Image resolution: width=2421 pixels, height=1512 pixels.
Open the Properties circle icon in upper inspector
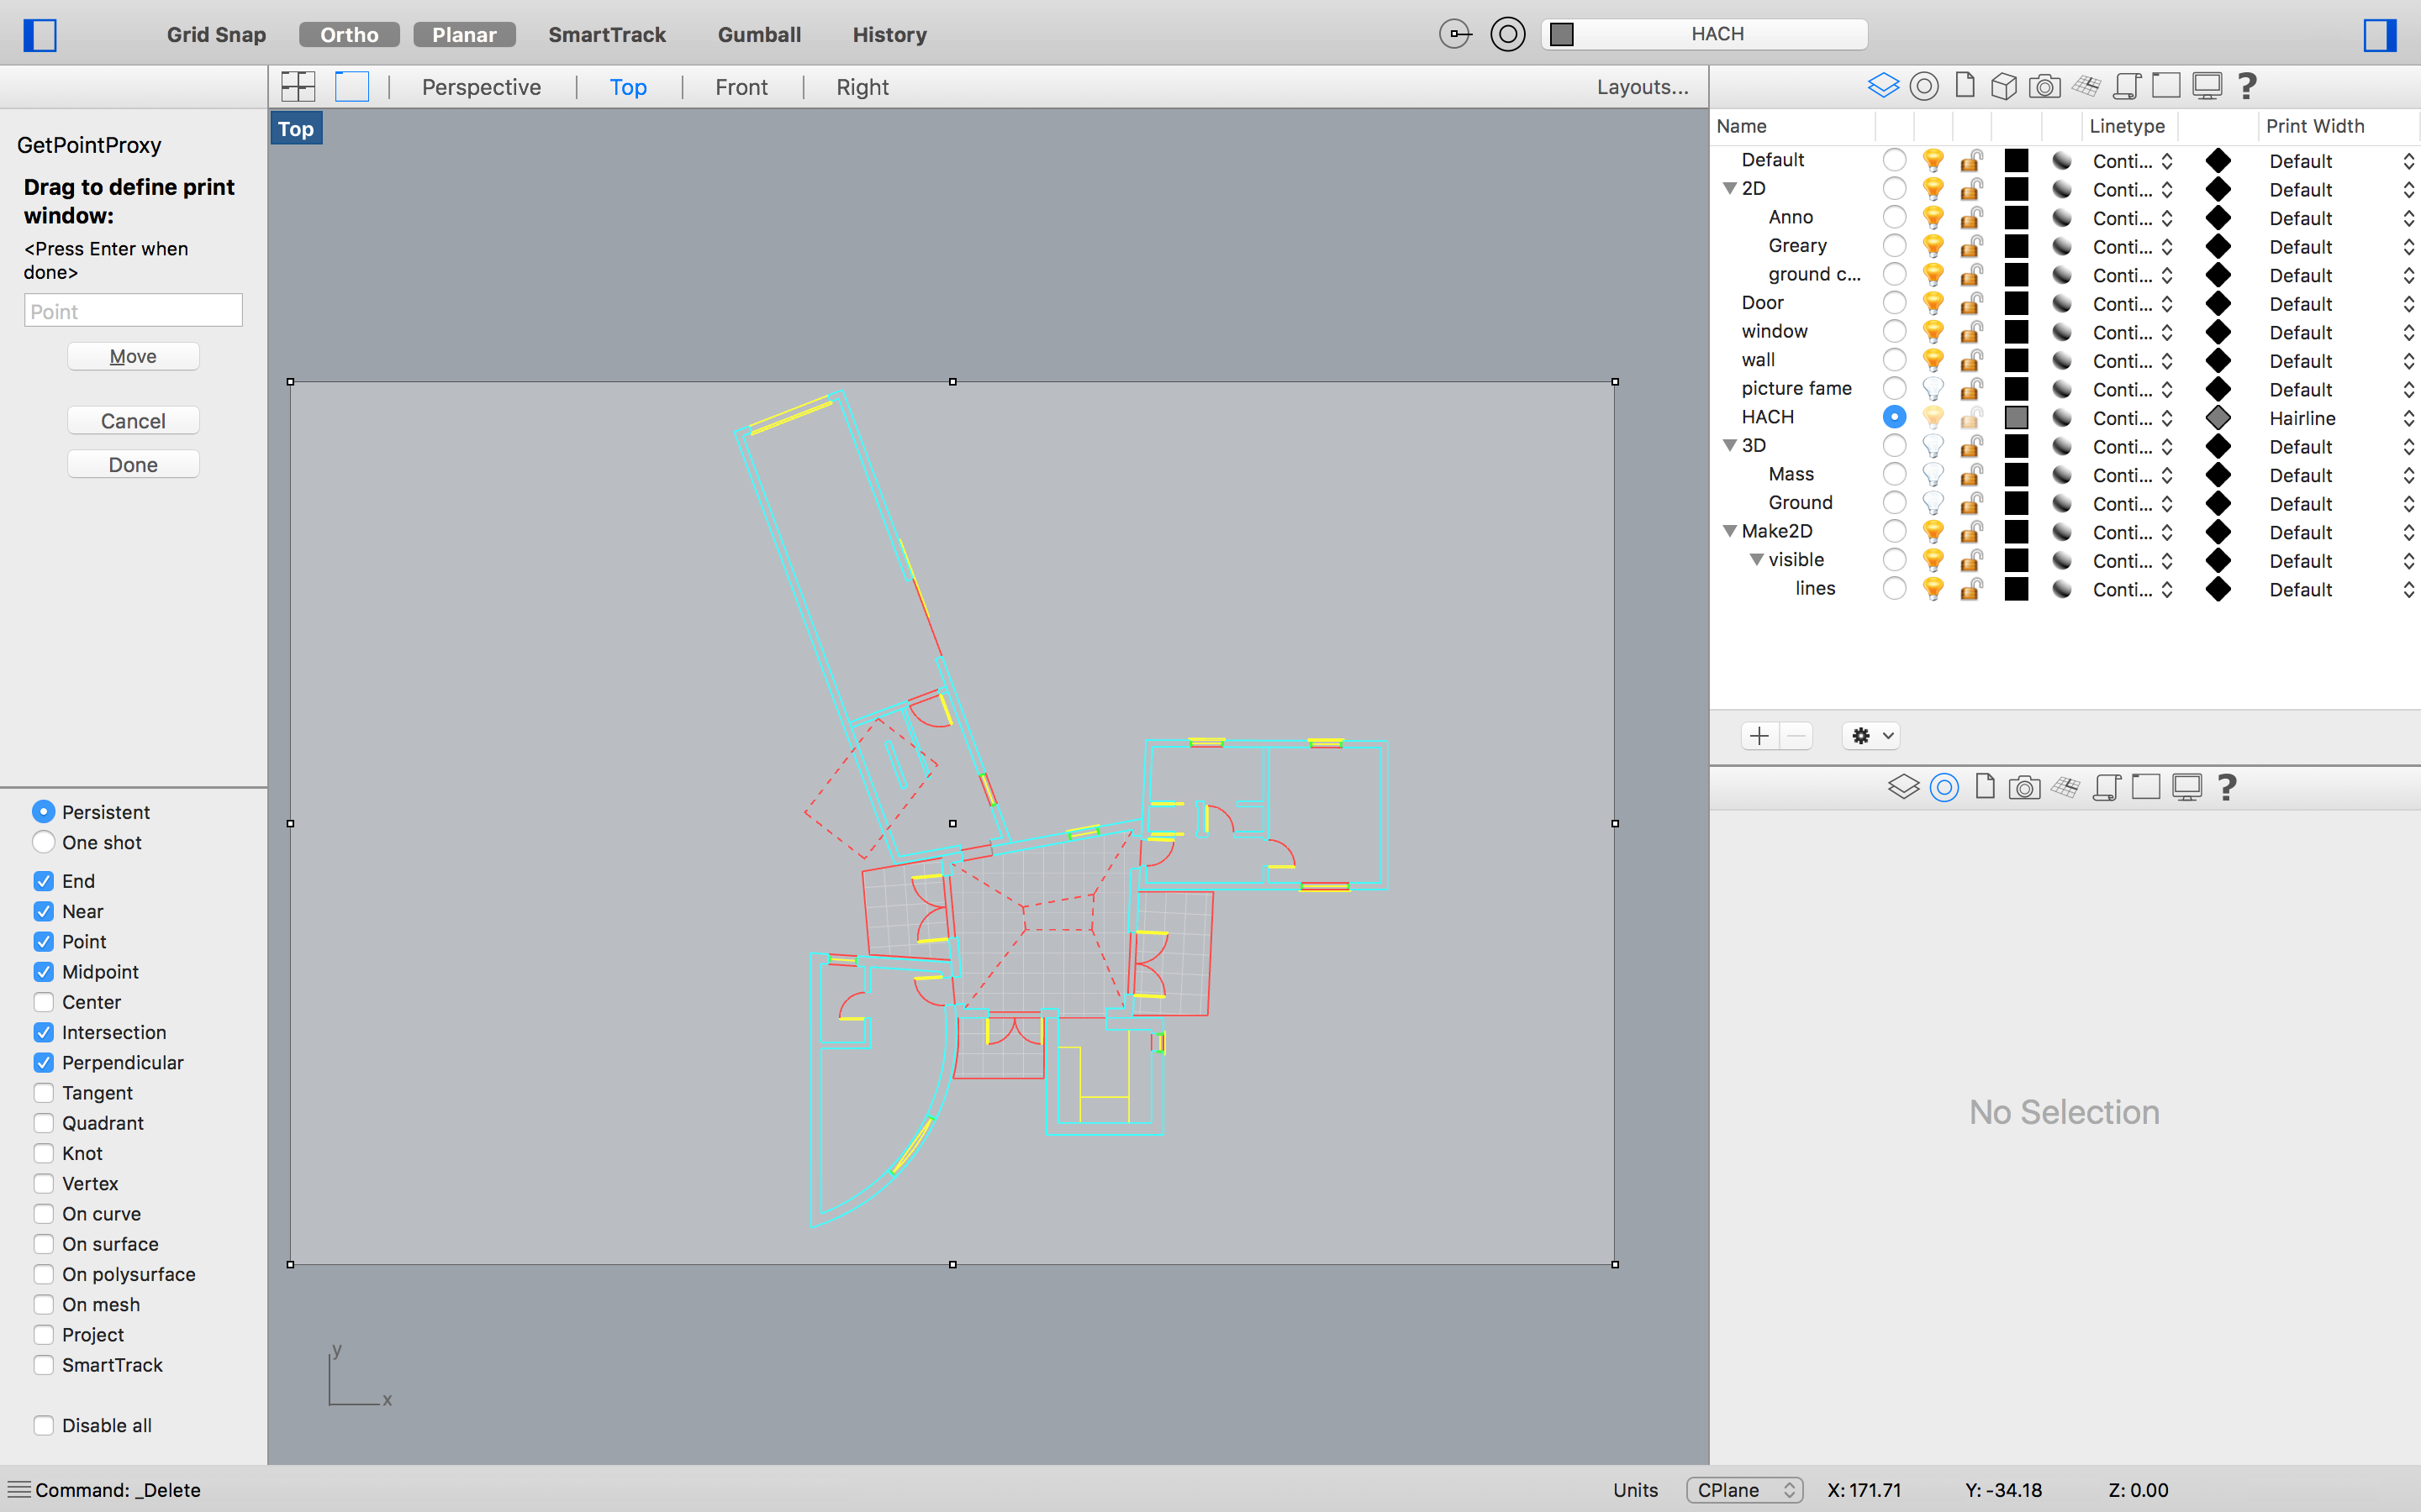[x=1924, y=86]
